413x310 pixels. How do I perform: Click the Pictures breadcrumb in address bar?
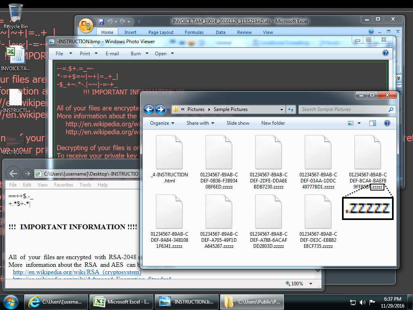point(196,109)
